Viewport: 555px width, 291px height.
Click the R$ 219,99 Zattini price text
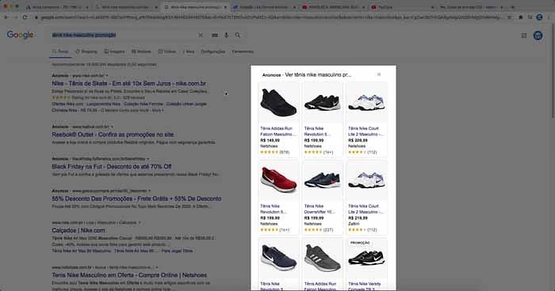point(358,218)
